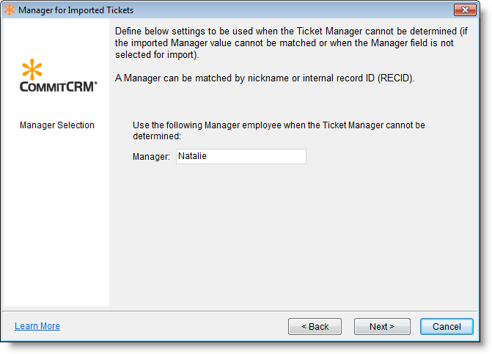Click footer space between Learn More and Back
Viewport: 492px width, 354px height.
(176, 326)
